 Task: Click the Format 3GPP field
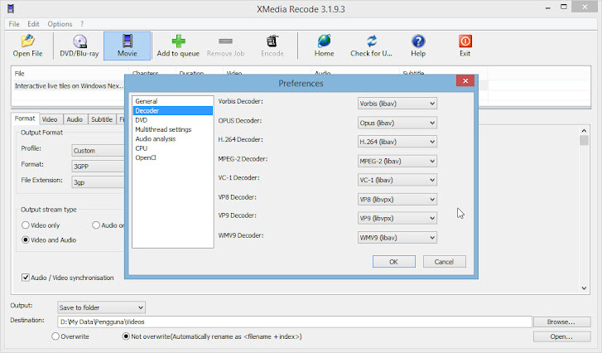99,167
